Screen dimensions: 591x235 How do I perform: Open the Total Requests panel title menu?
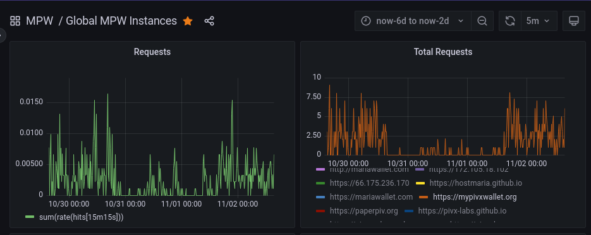point(443,52)
